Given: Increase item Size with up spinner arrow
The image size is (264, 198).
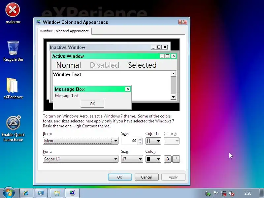Looking at the screenshot, I should [140, 139].
